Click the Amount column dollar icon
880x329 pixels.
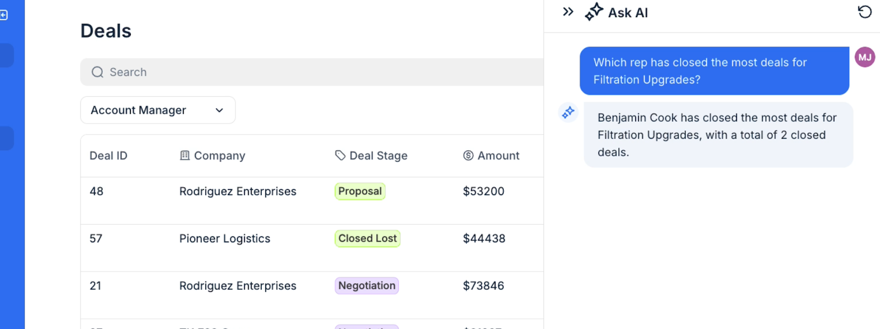(468, 156)
